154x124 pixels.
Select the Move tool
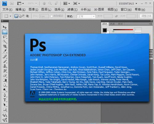click(x=5, y=27)
